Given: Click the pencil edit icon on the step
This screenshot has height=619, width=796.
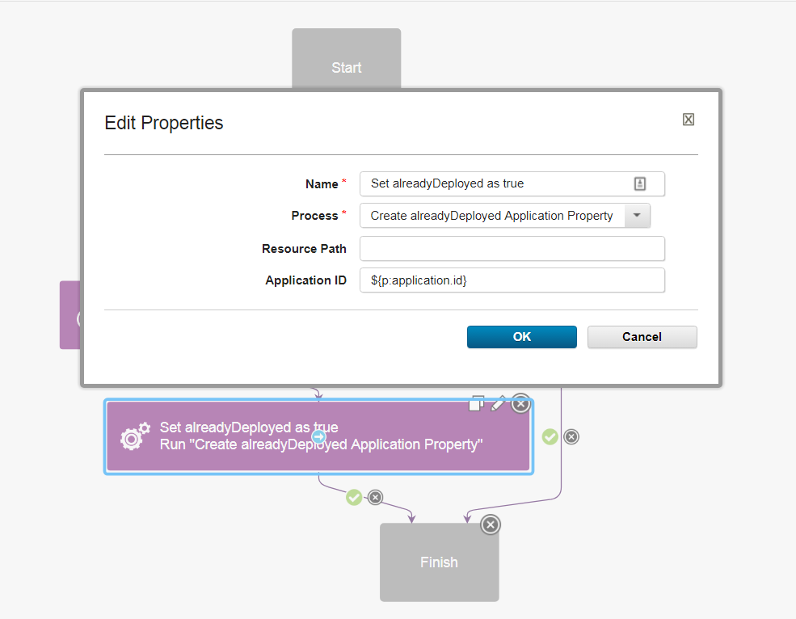Looking at the screenshot, I should (499, 403).
